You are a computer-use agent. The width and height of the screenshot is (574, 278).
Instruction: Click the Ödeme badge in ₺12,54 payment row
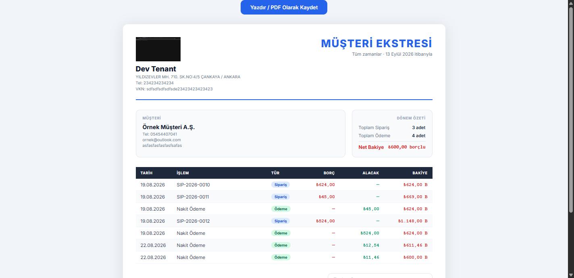[281, 245]
